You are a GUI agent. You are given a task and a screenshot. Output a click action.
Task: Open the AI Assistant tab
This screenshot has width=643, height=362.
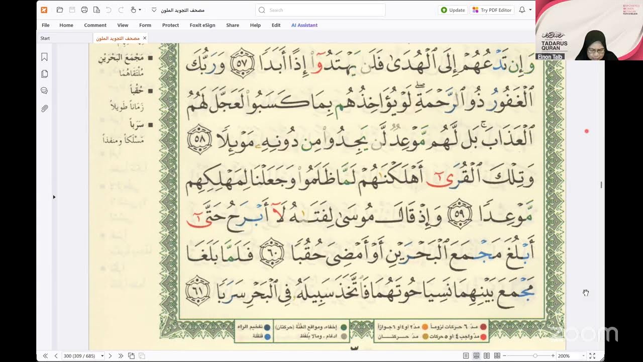(304, 25)
